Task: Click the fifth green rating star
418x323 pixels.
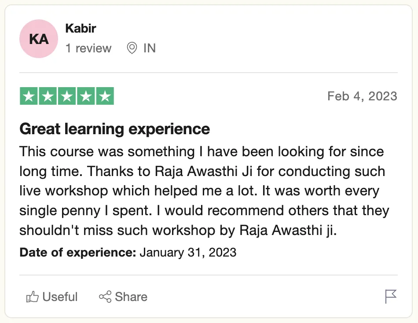Action: click(x=105, y=96)
